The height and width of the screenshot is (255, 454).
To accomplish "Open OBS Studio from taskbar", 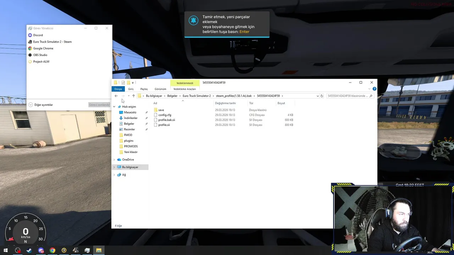I will pyautogui.click(x=18, y=250).
